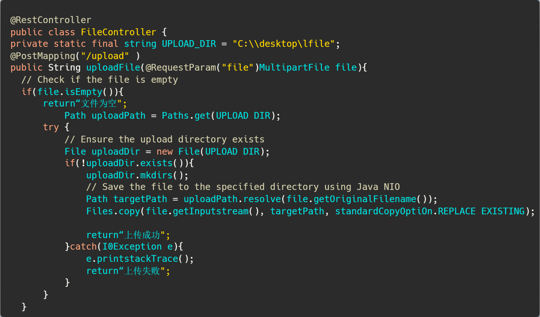Screen dimensions: 540x317
Task: Click the @RequestParam annotation
Action: [181, 68]
